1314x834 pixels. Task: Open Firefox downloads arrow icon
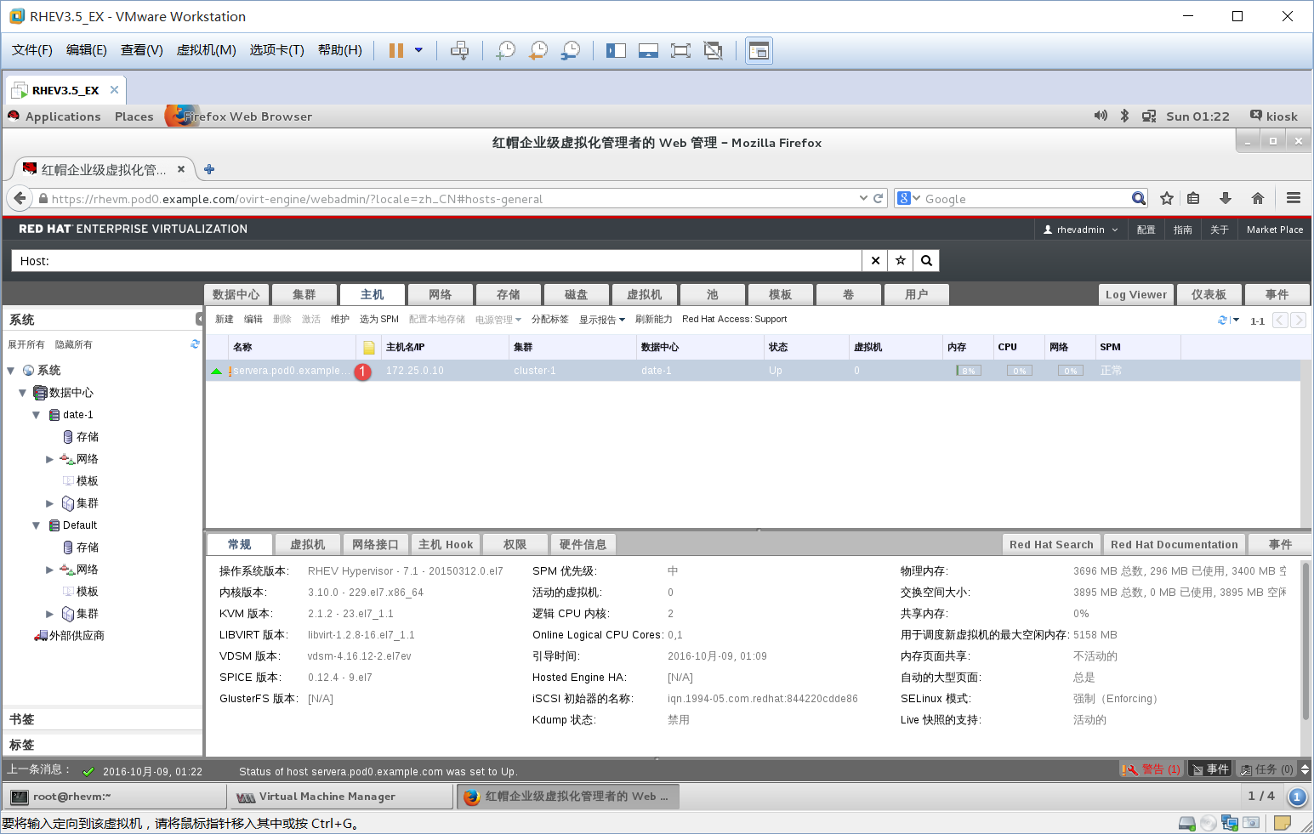[x=1226, y=198]
